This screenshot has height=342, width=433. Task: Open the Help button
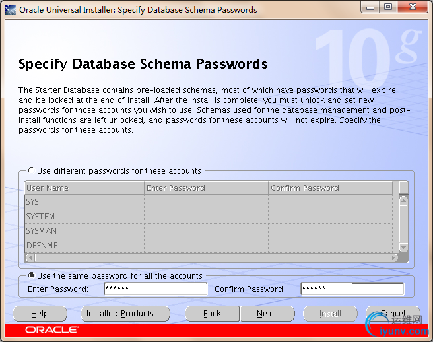pyautogui.click(x=40, y=314)
